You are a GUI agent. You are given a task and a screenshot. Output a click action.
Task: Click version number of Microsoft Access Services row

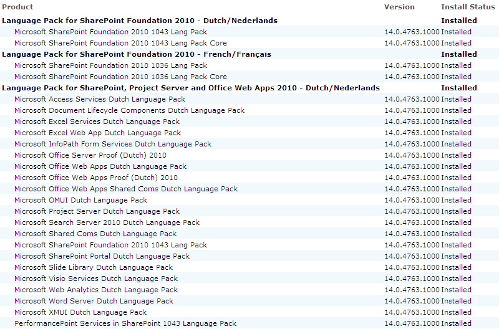coord(412,99)
